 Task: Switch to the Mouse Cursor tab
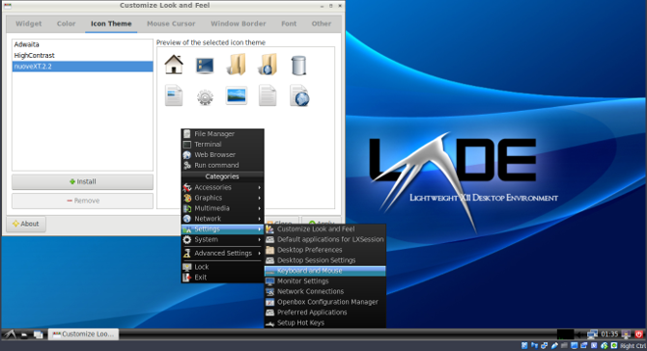pos(171,24)
